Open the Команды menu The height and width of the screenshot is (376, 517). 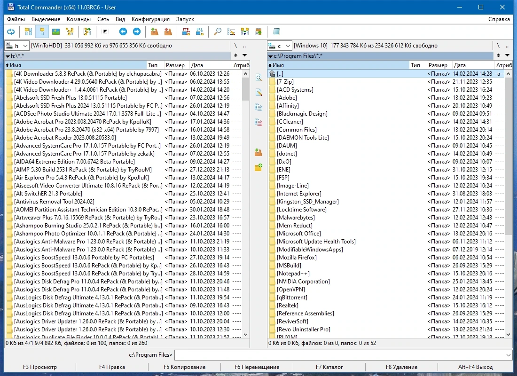78,19
